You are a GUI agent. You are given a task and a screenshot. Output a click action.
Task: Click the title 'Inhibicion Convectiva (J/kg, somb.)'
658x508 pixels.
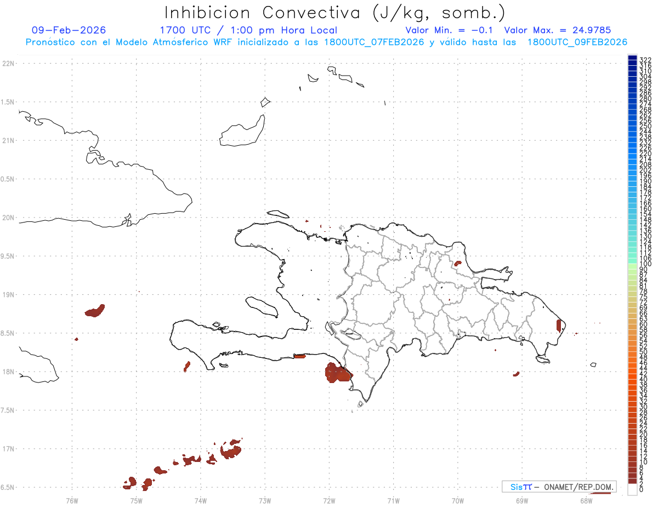[334, 12]
